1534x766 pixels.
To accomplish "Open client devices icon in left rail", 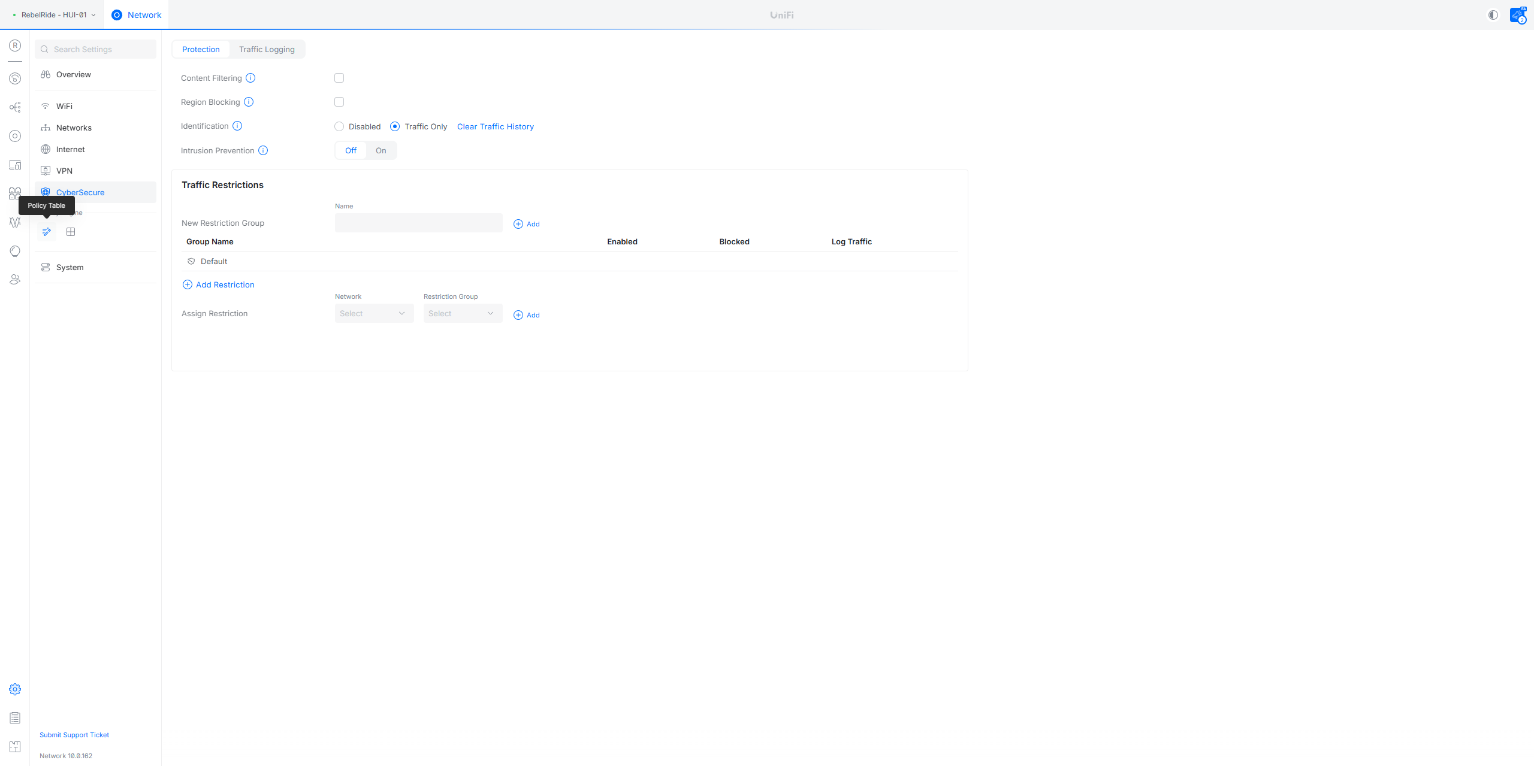I will (x=15, y=165).
